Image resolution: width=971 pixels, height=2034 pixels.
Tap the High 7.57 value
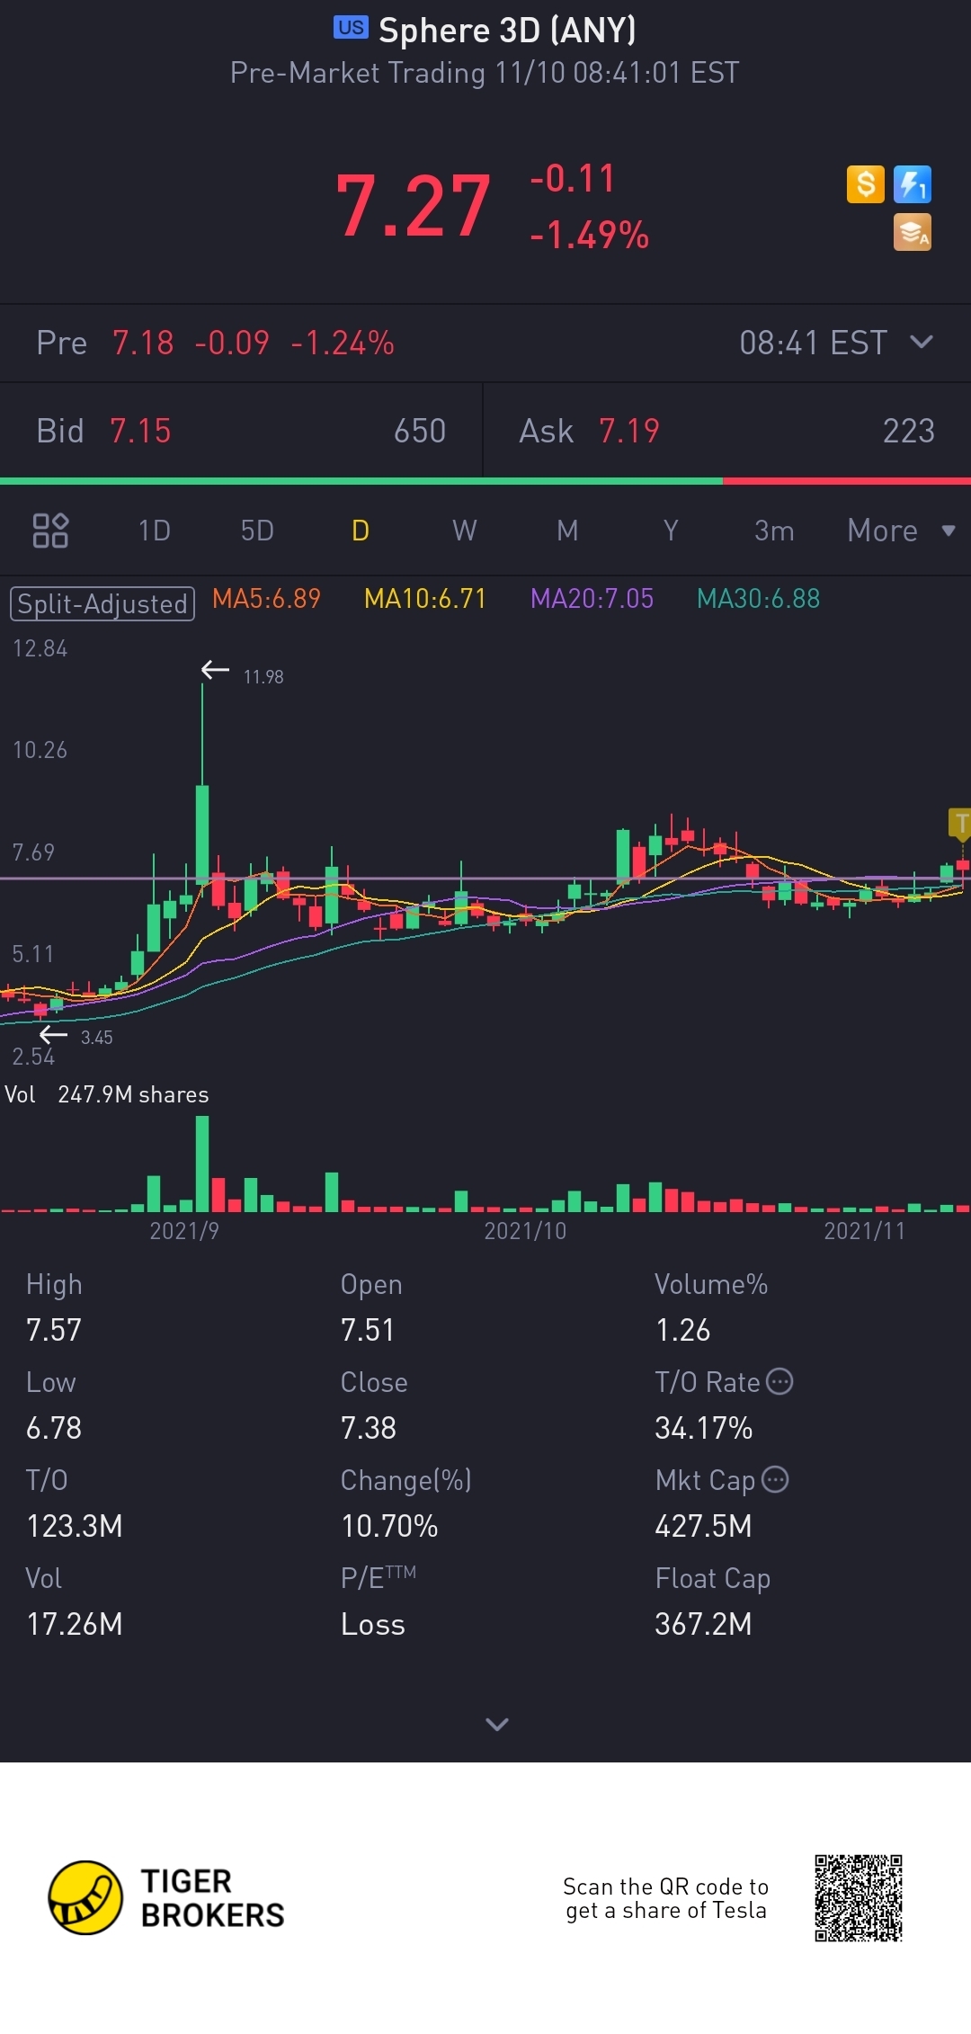pos(54,1330)
